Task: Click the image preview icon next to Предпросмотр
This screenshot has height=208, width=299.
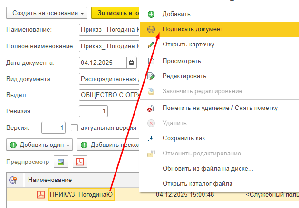Action: (x=61, y=162)
